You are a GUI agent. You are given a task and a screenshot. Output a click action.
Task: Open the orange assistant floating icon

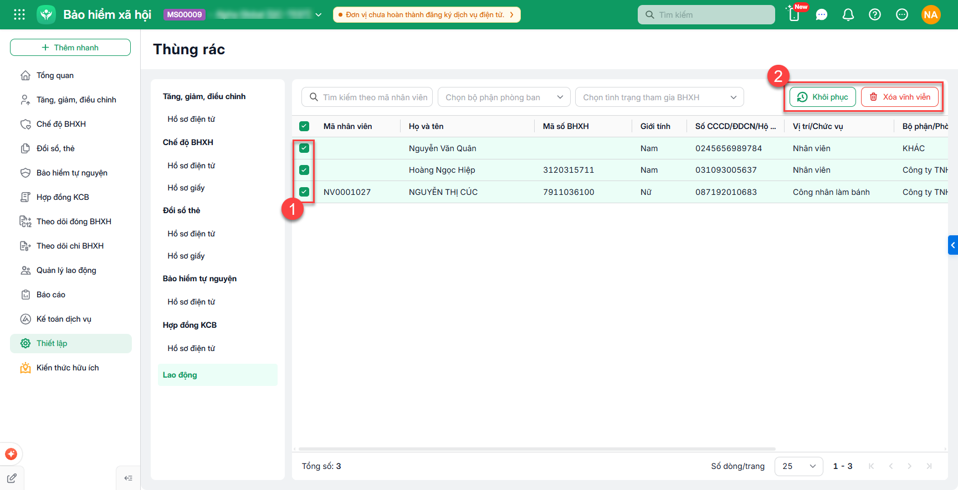click(x=11, y=454)
